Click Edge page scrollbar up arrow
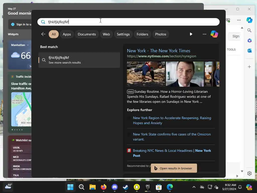The height and width of the screenshot is (193, 257). coord(242,28)
